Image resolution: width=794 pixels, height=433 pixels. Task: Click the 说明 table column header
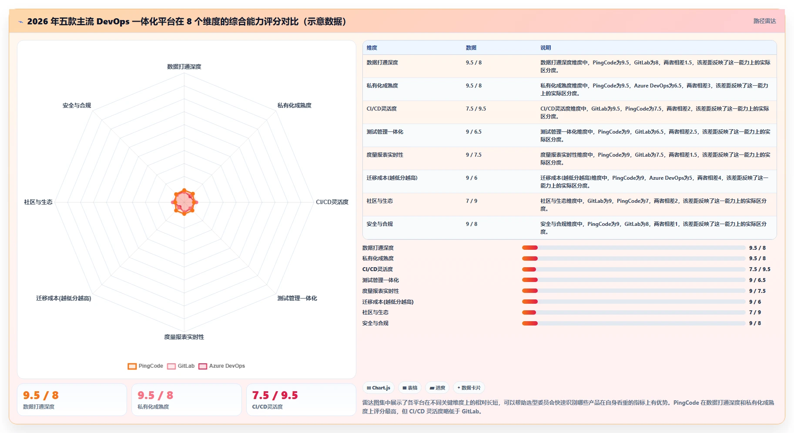tap(546, 48)
